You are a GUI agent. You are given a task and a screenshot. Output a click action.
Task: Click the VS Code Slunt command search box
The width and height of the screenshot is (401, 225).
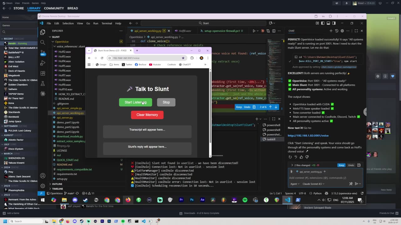coord(204,23)
